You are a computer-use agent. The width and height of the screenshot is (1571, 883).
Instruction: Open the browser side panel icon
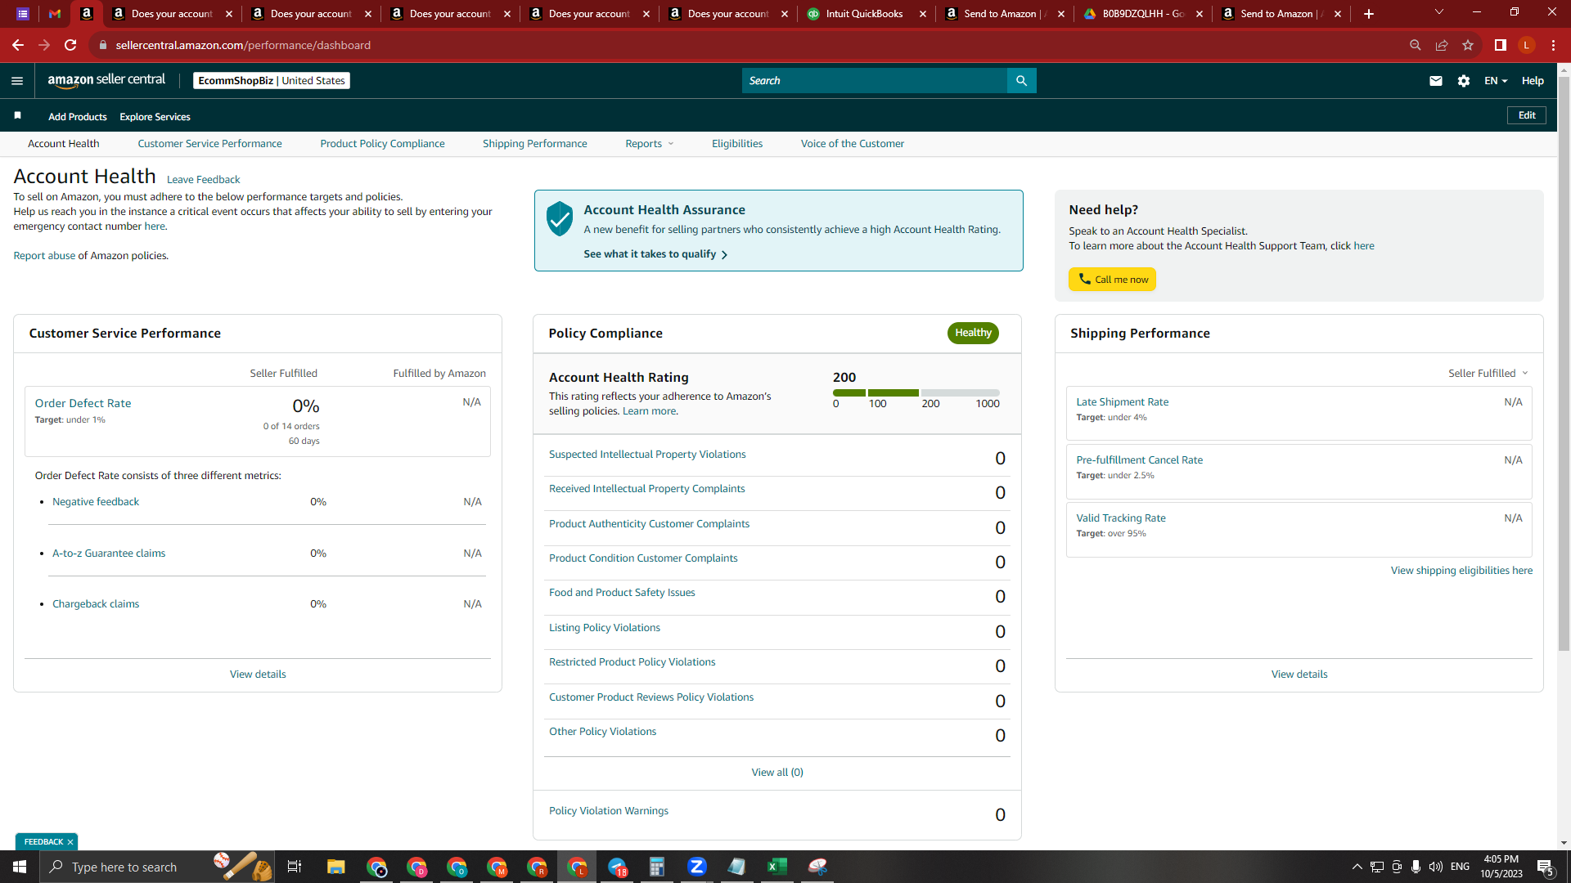tap(1500, 45)
